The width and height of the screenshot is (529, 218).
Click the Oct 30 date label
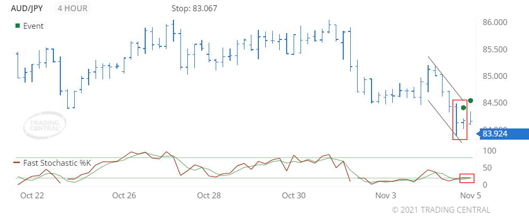tap(294, 196)
